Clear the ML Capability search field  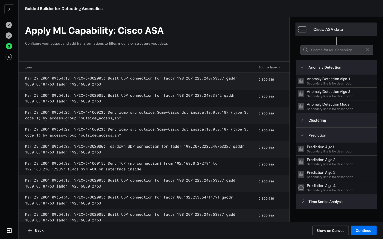click(x=367, y=50)
